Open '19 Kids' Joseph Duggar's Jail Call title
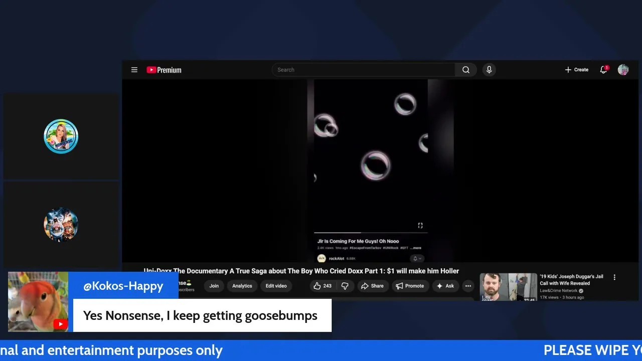This screenshot has width=642, height=361. [x=571, y=280]
